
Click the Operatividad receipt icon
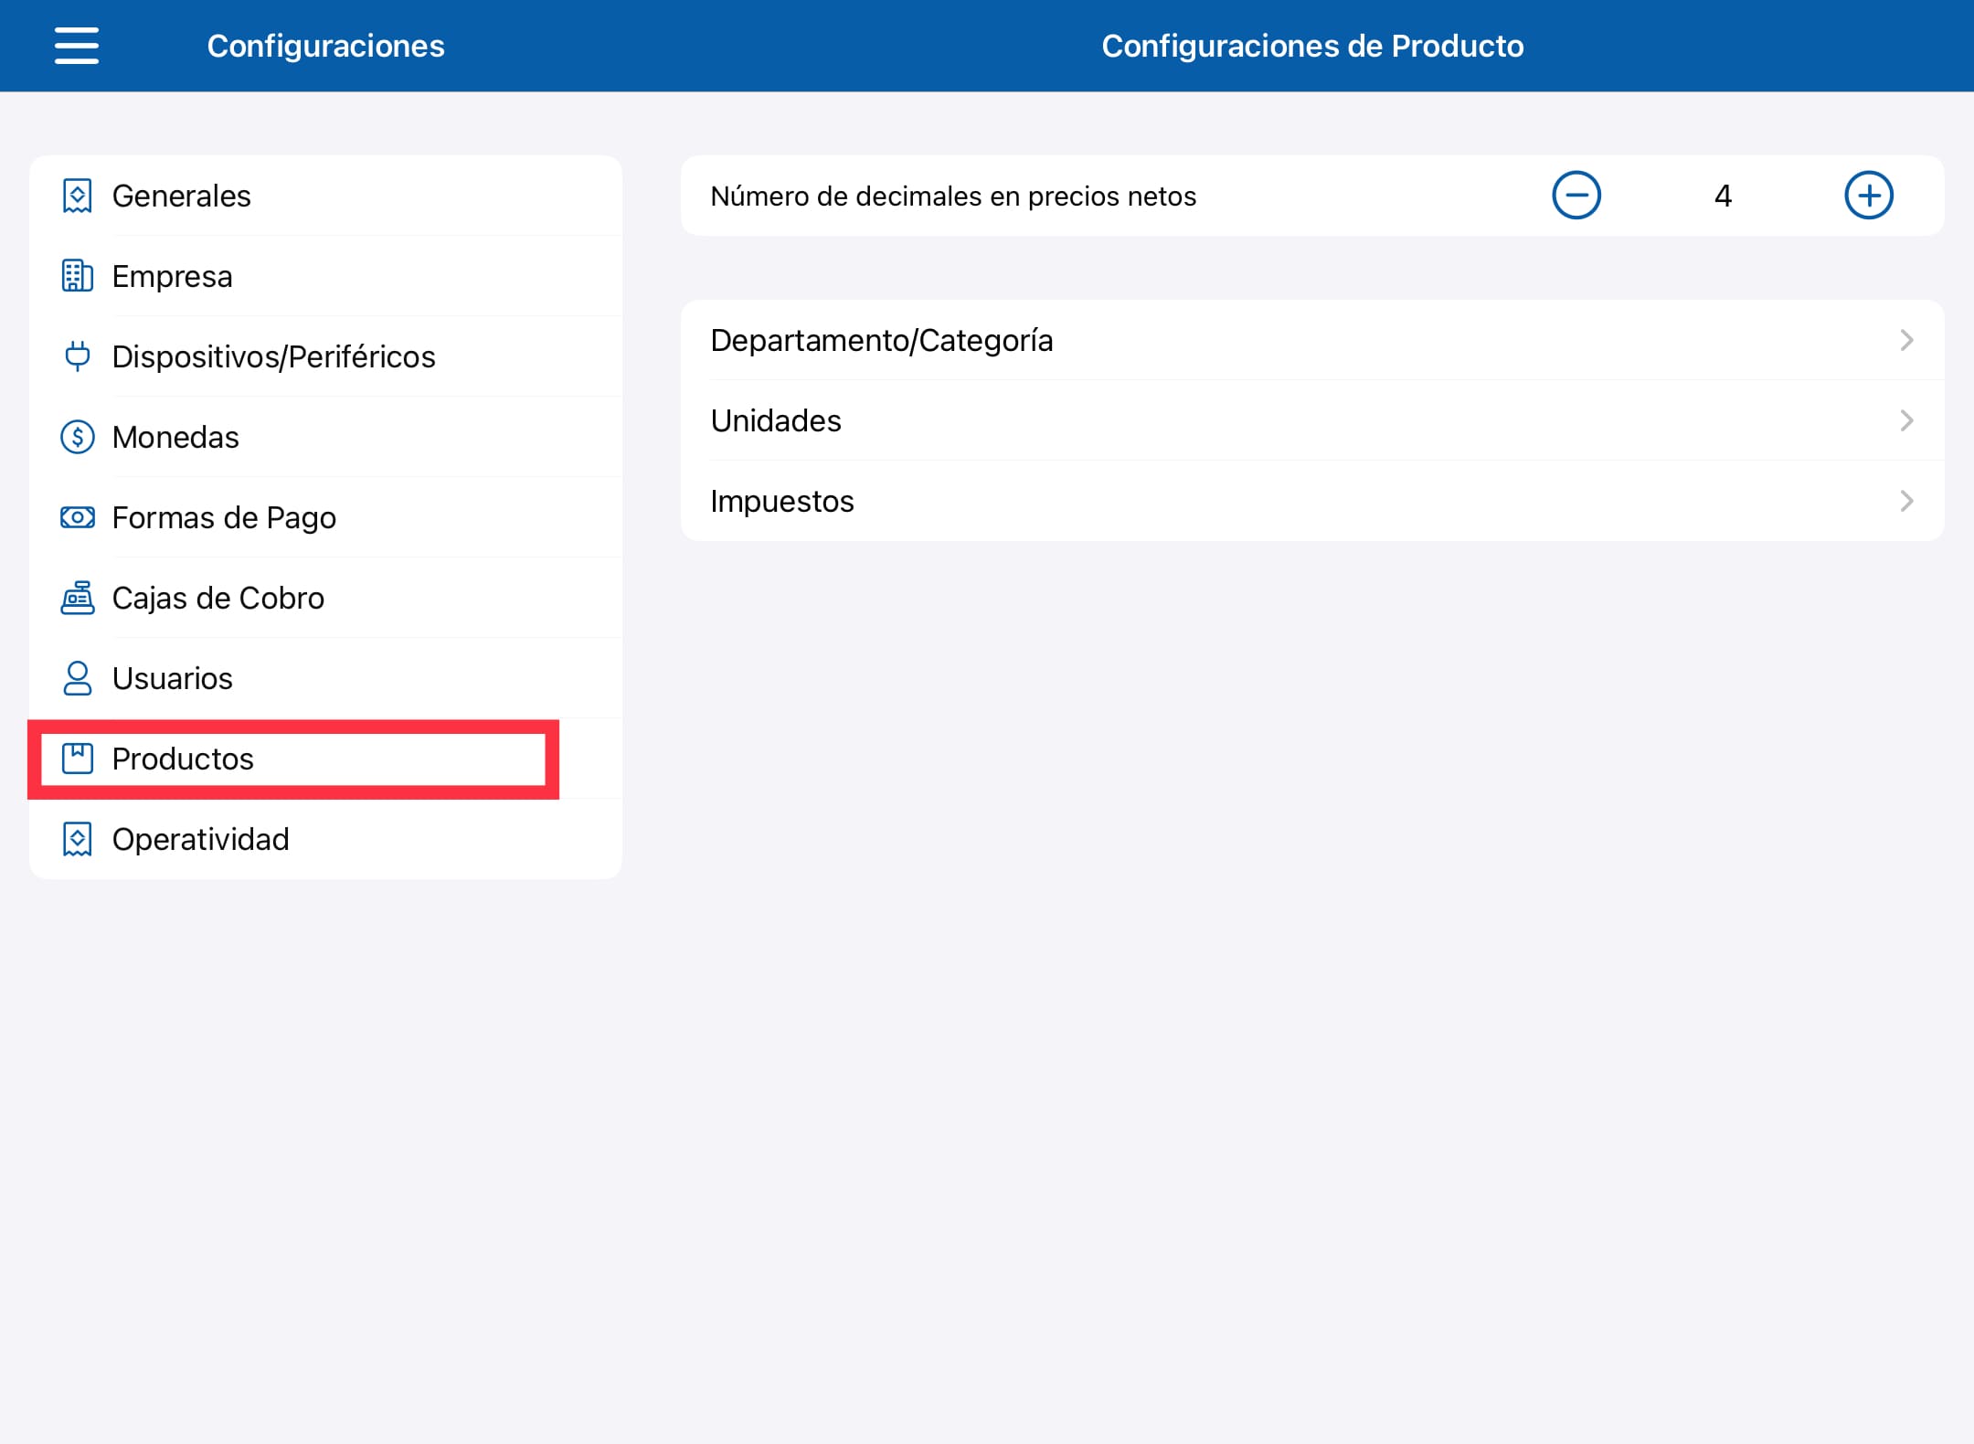(x=78, y=839)
